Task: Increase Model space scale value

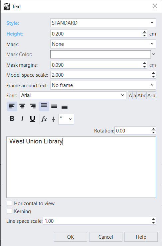Action: (x=153, y=73)
